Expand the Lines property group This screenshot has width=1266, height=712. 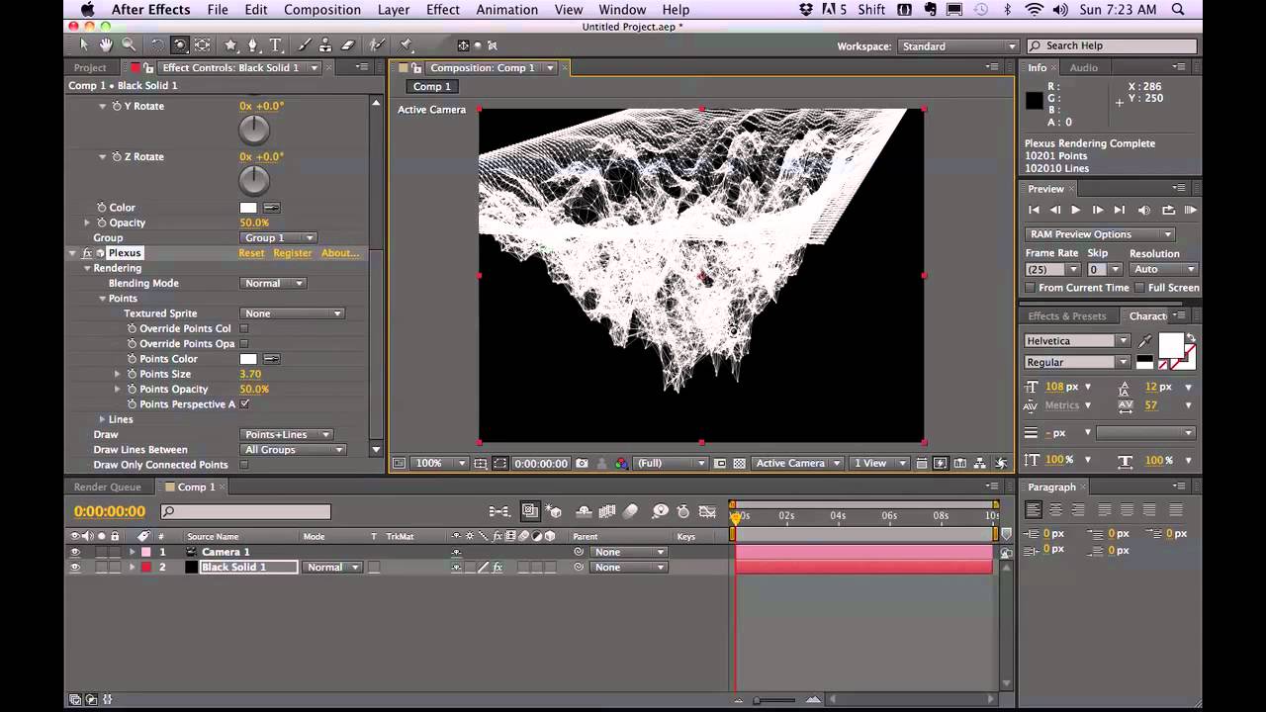click(x=102, y=419)
